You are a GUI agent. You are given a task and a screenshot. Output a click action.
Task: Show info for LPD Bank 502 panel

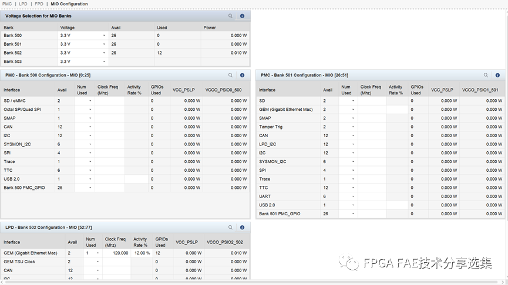point(242,228)
